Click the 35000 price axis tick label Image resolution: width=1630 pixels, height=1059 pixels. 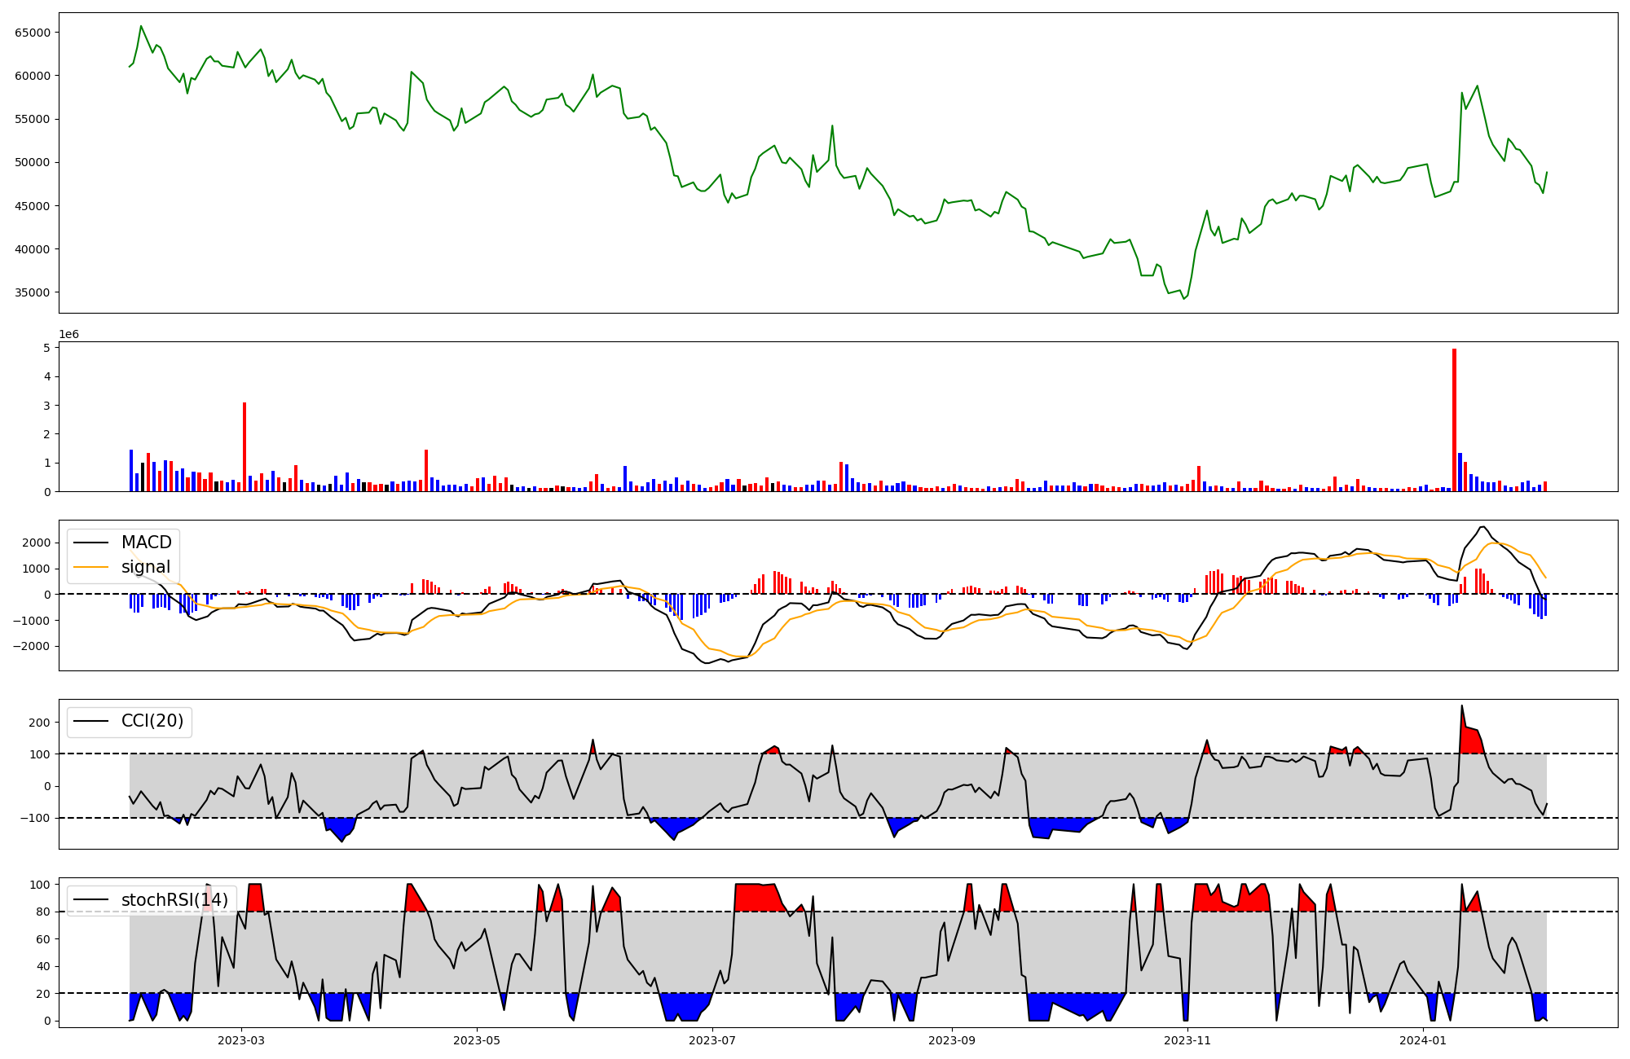pos(33,292)
